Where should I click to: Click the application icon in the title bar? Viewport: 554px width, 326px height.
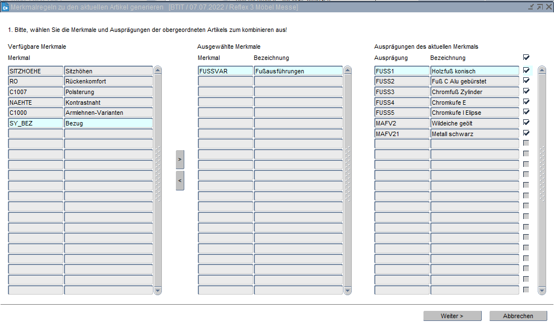5,7
